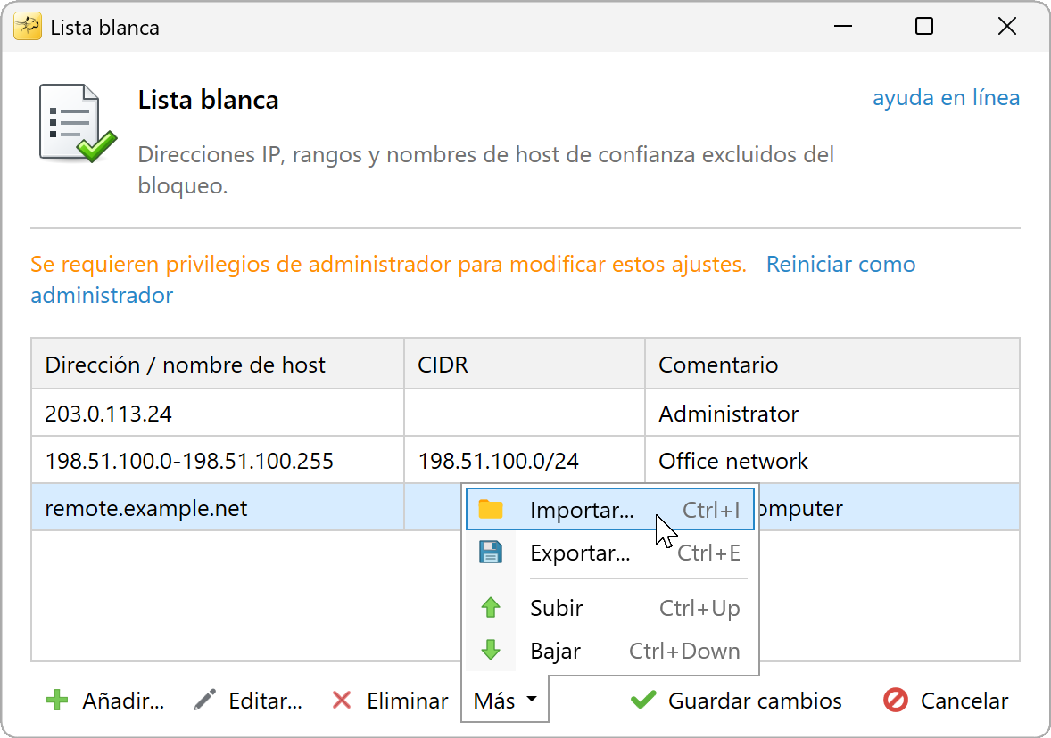
Task: Close the Lista blanca window
Action: (x=1006, y=26)
